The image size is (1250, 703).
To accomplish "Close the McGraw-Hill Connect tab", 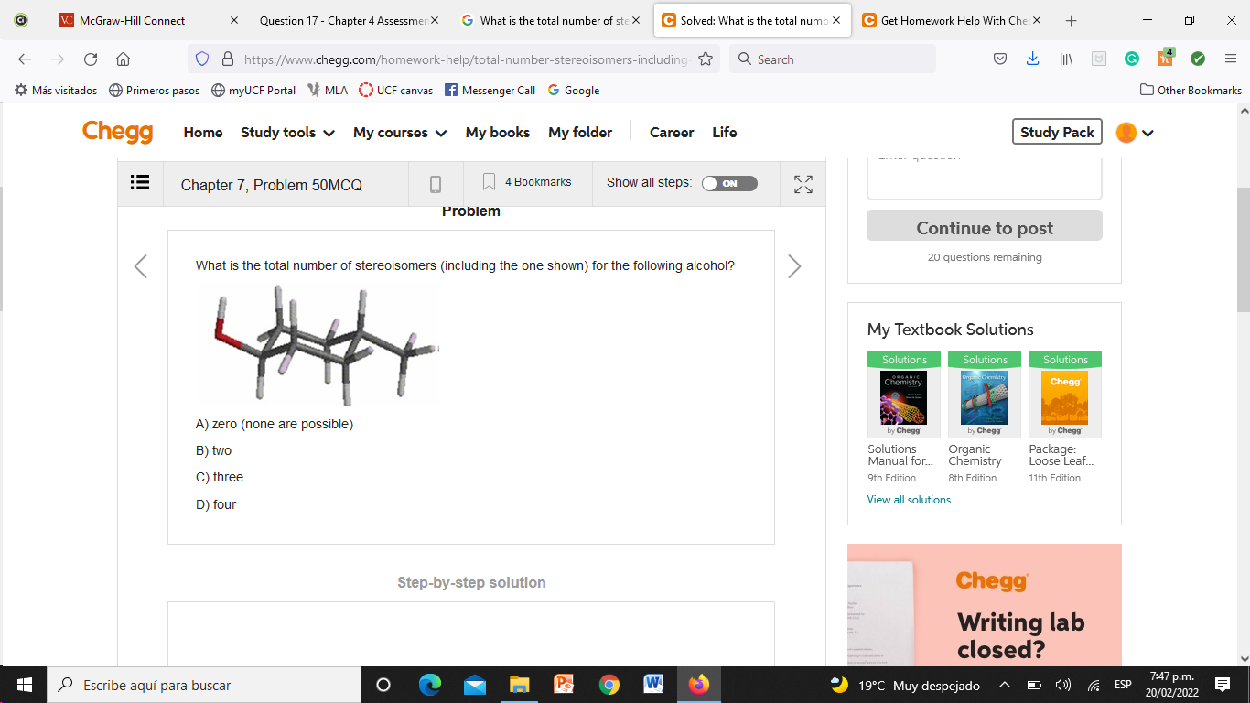I will (233, 20).
